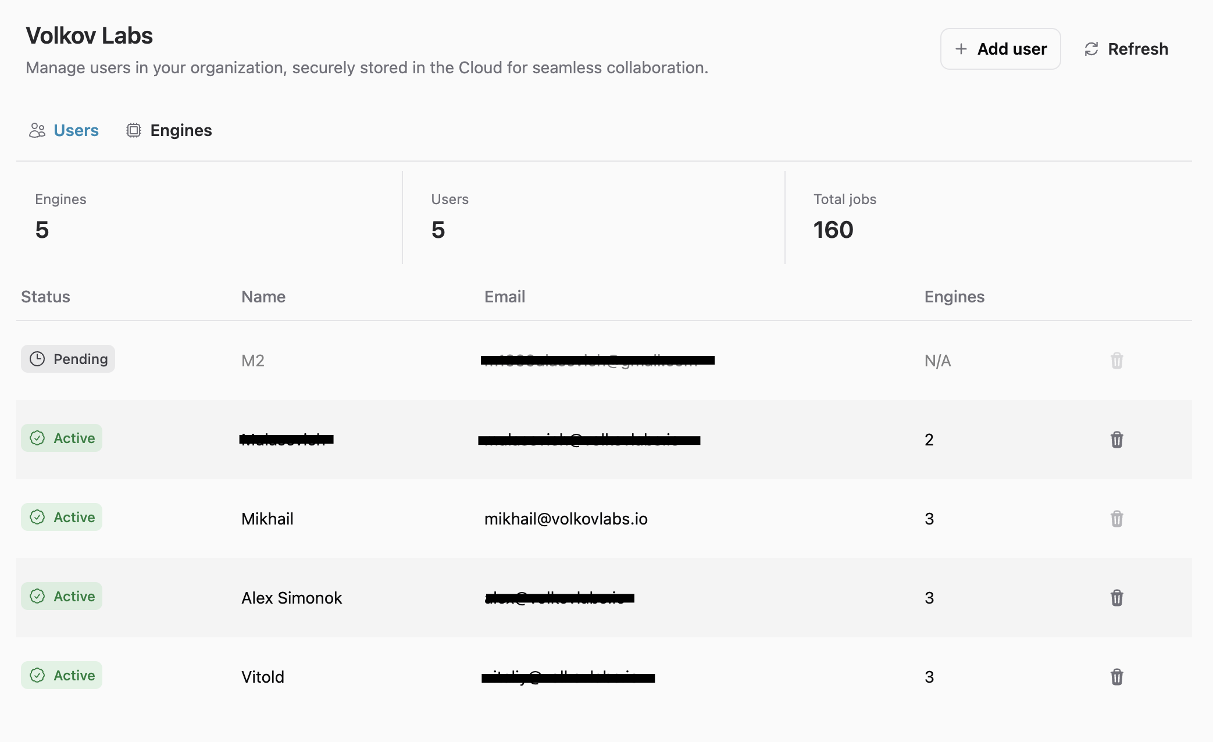Click the Pending status badge

pyautogui.click(x=68, y=359)
